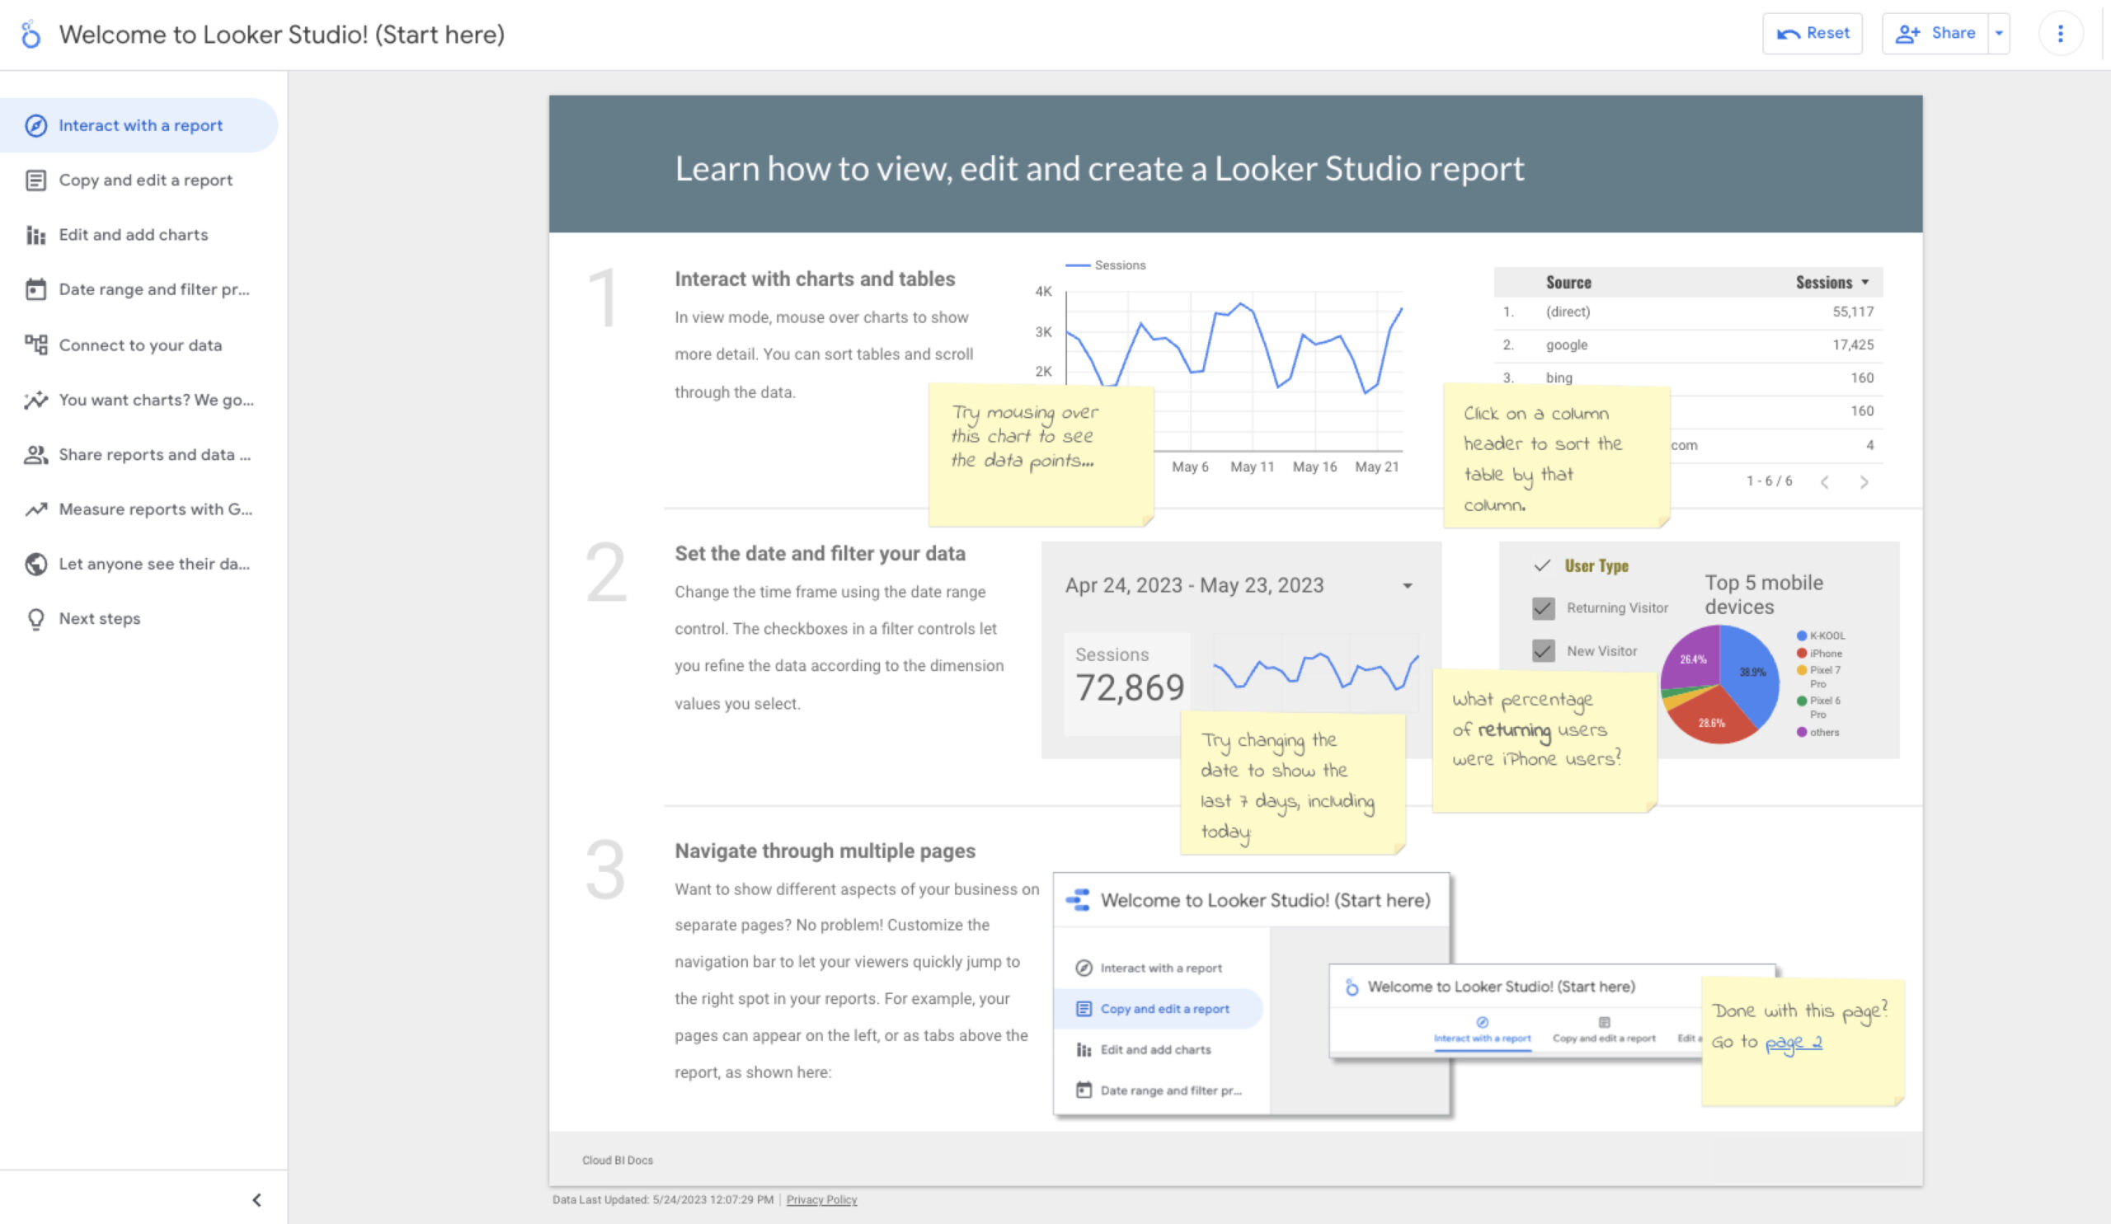Toggle the 'User Type' filter header checkmark
The width and height of the screenshot is (2111, 1224).
pos(1541,566)
